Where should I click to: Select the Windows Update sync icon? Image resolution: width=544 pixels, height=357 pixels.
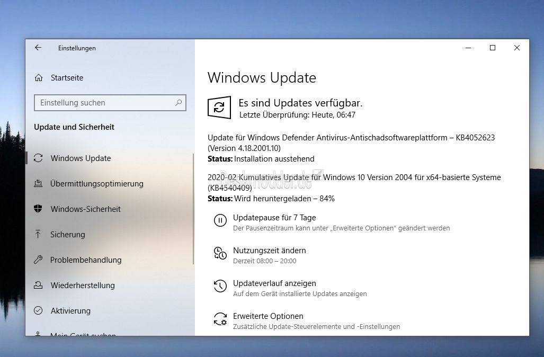click(x=38, y=158)
